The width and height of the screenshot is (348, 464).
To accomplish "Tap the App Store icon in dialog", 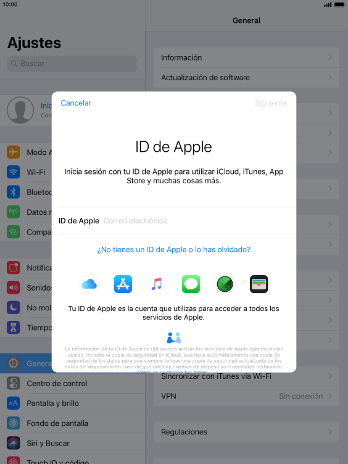I will point(123,284).
